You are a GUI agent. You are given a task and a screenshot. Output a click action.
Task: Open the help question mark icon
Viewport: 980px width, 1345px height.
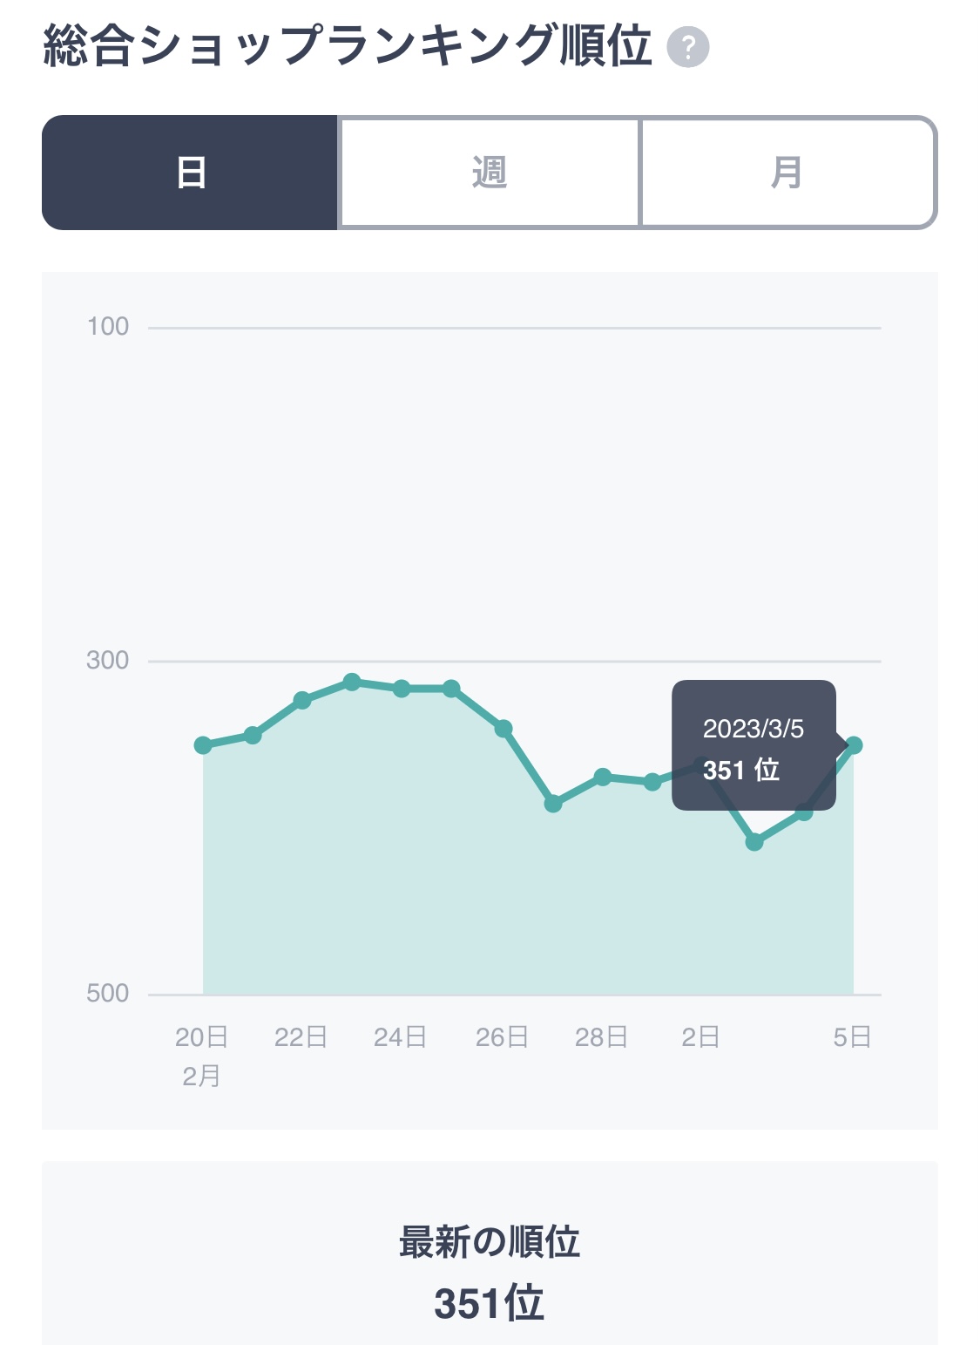pyautogui.click(x=688, y=47)
